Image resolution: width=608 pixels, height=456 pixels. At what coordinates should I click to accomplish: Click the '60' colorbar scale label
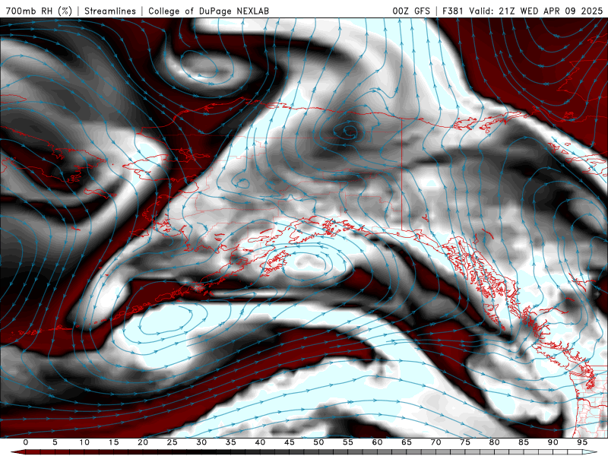click(x=377, y=442)
